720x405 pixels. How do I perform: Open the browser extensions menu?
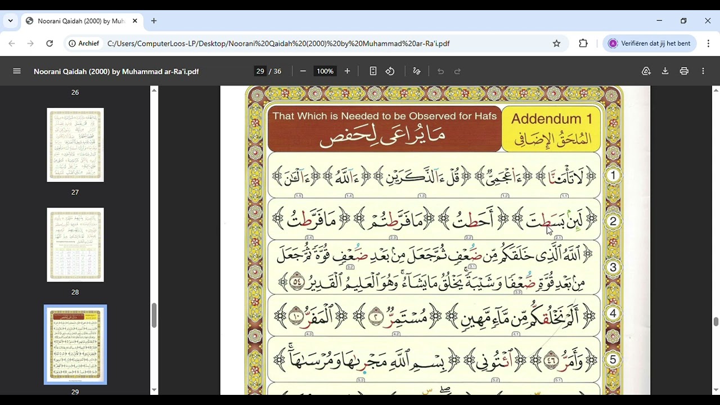click(x=583, y=43)
